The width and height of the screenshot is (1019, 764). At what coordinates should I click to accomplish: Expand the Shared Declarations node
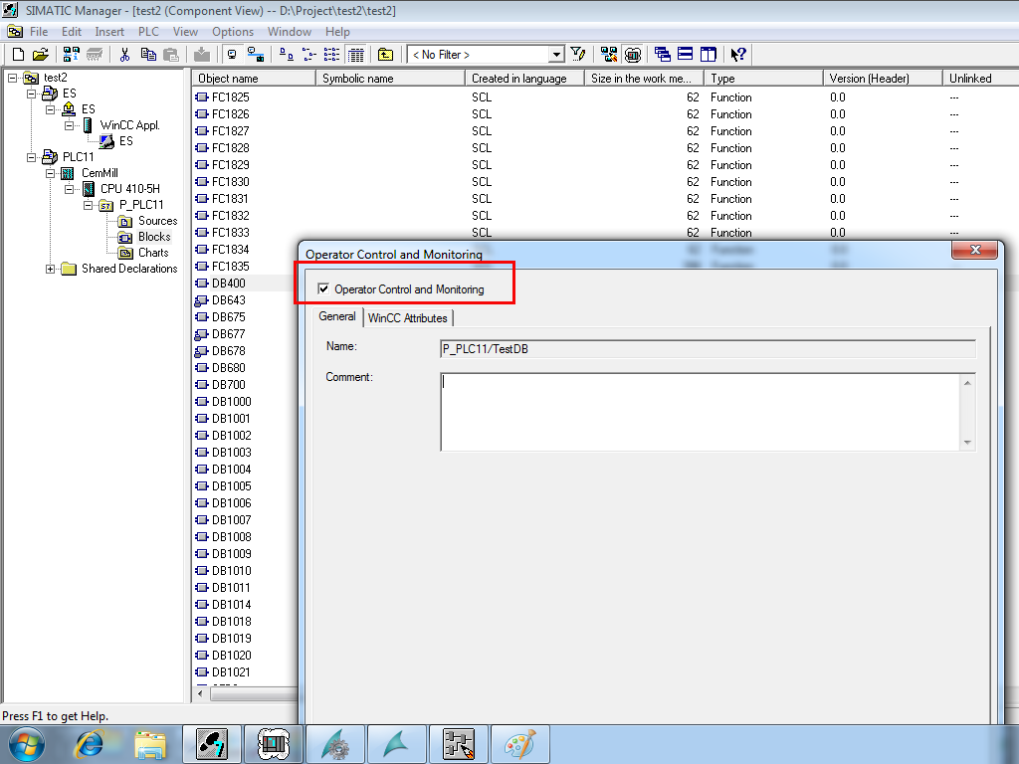pos(50,269)
